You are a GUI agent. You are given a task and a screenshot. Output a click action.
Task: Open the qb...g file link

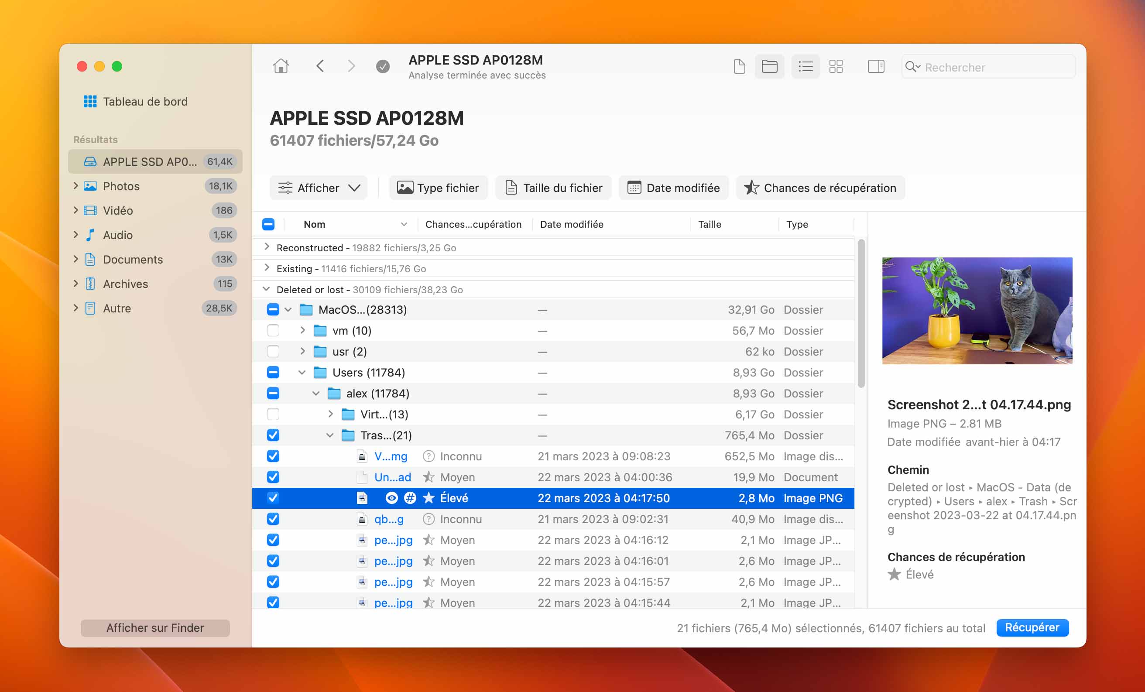click(389, 519)
